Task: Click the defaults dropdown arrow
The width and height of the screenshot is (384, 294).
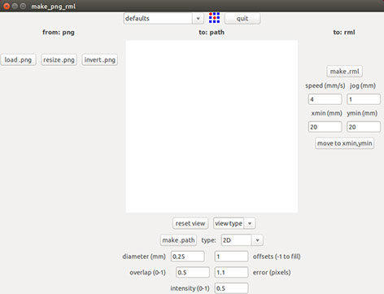Action: point(199,19)
